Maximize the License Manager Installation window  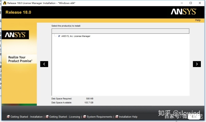[x=191, y=3]
